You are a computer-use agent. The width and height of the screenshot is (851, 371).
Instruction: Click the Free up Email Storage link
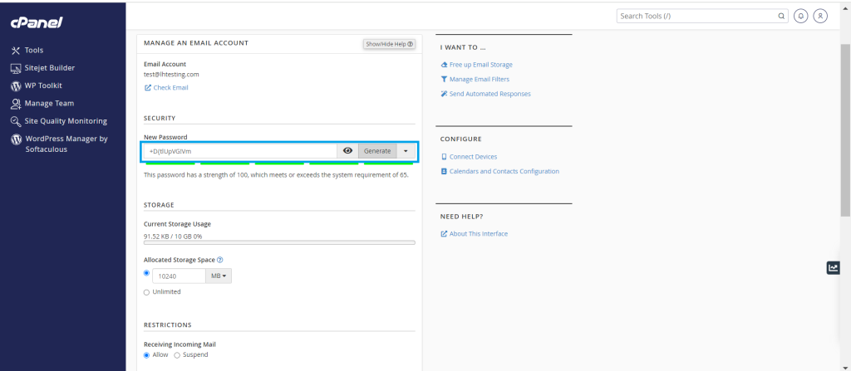[x=480, y=65]
